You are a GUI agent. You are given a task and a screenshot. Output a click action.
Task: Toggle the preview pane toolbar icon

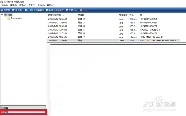point(26,10)
